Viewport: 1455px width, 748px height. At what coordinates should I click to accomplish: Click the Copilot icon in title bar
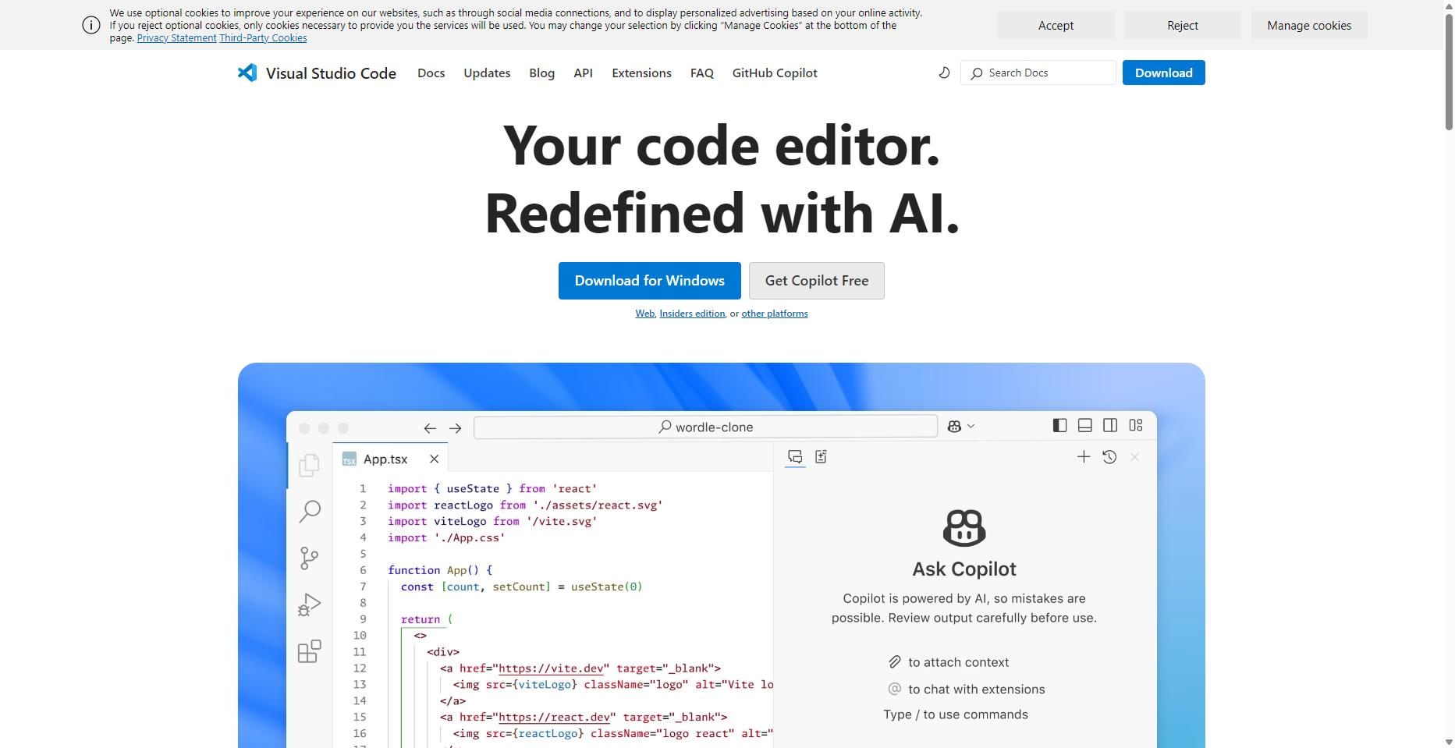tap(954, 426)
